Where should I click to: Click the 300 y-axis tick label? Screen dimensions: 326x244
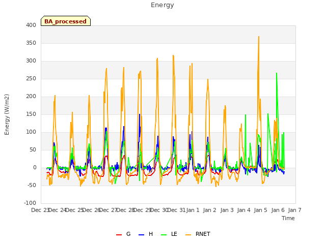[x=31, y=61]
